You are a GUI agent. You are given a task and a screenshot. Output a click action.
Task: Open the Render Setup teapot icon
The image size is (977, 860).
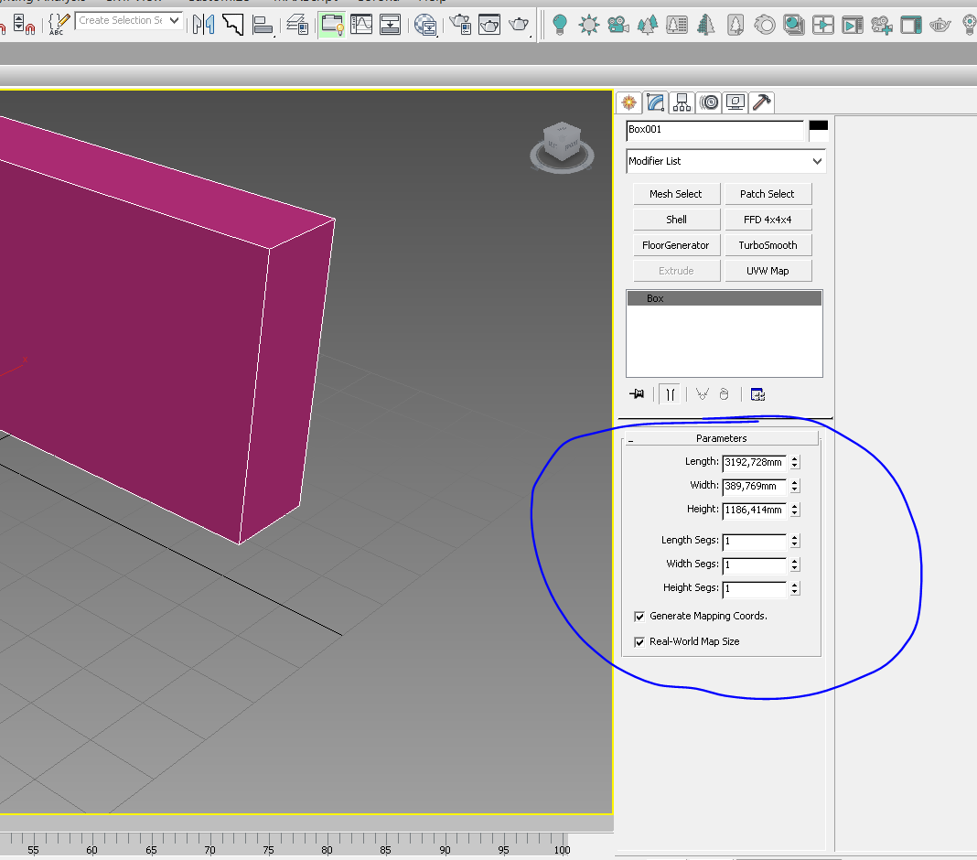tap(460, 25)
